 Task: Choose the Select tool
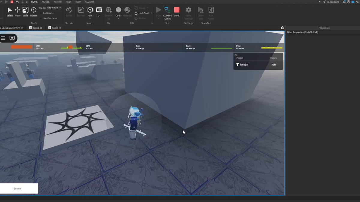point(10,12)
